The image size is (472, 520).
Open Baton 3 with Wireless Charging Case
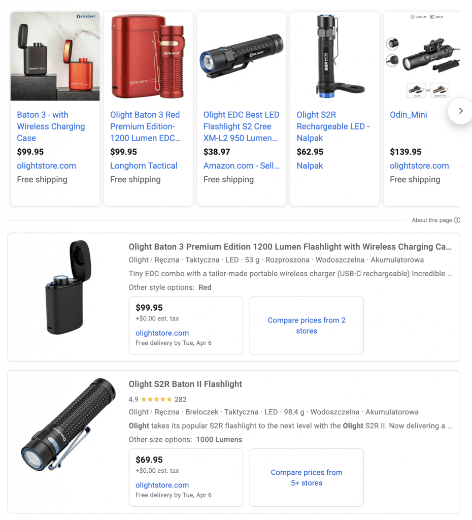[x=51, y=126]
